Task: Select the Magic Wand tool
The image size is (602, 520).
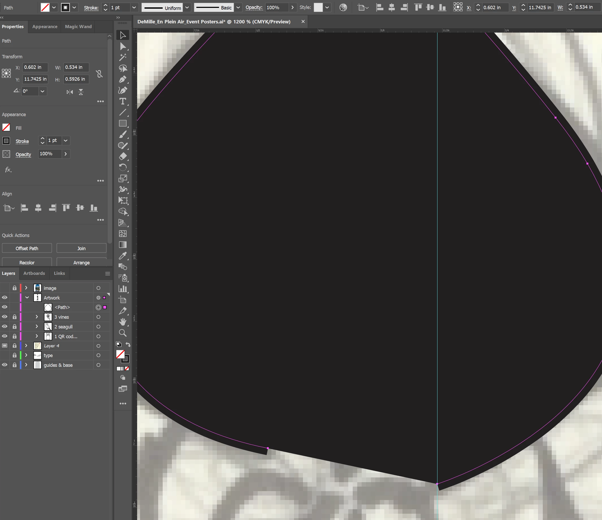Action: [123, 57]
